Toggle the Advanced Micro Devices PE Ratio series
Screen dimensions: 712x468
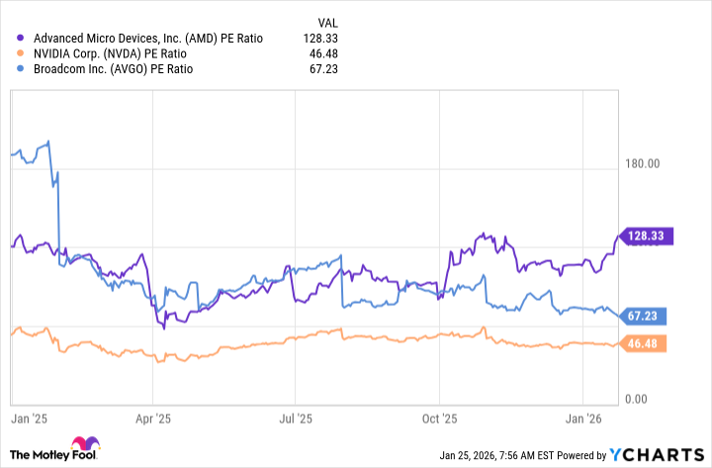(x=146, y=38)
